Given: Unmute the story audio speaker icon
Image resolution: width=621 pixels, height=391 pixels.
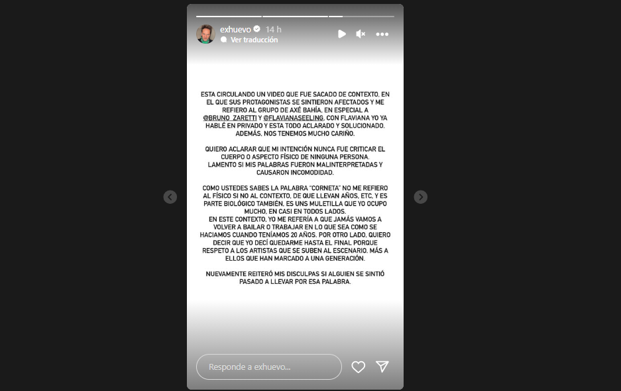Looking at the screenshot, I should click(361, 34).
